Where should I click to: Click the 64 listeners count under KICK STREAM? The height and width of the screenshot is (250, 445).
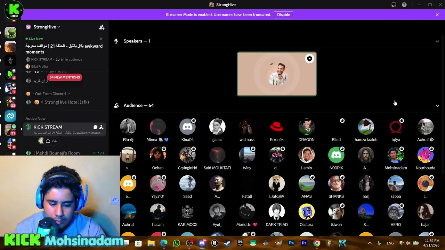52,141
